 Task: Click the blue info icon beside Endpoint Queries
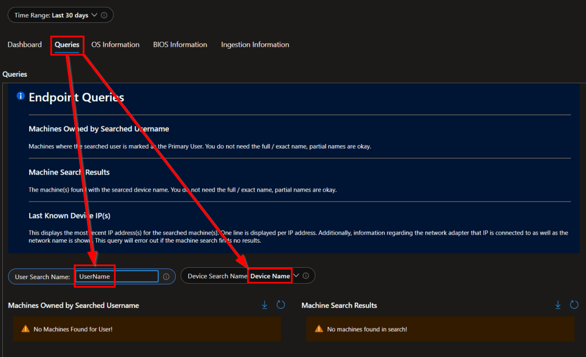point(21,96)
